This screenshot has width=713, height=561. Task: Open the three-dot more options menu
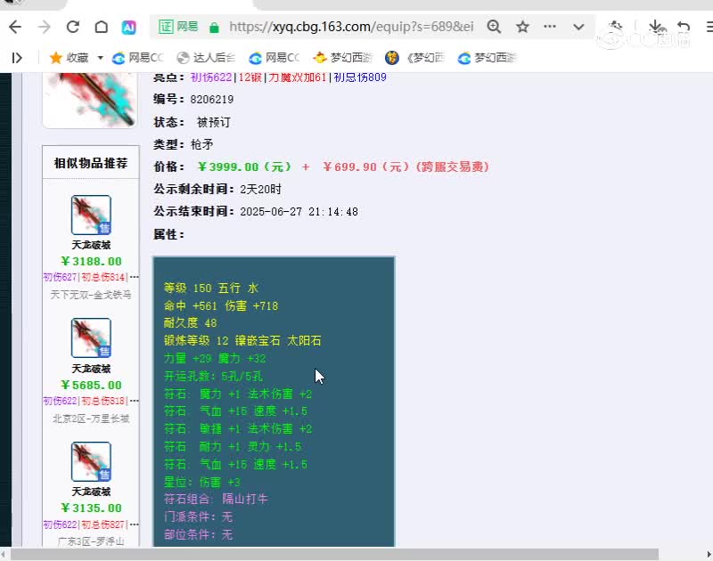pos(550,27)
